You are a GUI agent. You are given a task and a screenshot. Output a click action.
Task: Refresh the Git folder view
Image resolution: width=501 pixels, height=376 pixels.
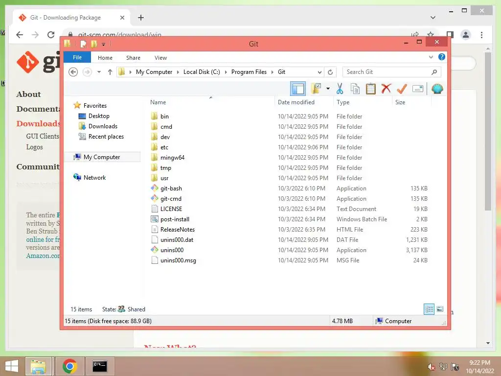click(330, 72)
